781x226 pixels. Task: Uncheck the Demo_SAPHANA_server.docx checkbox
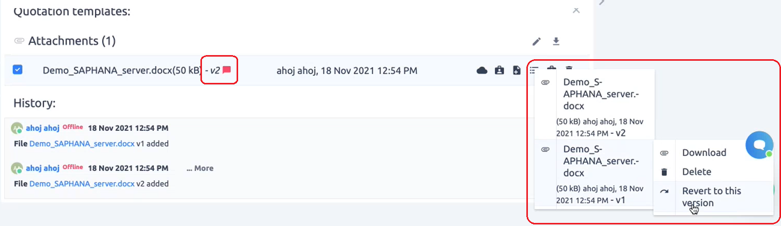[18, 69]
